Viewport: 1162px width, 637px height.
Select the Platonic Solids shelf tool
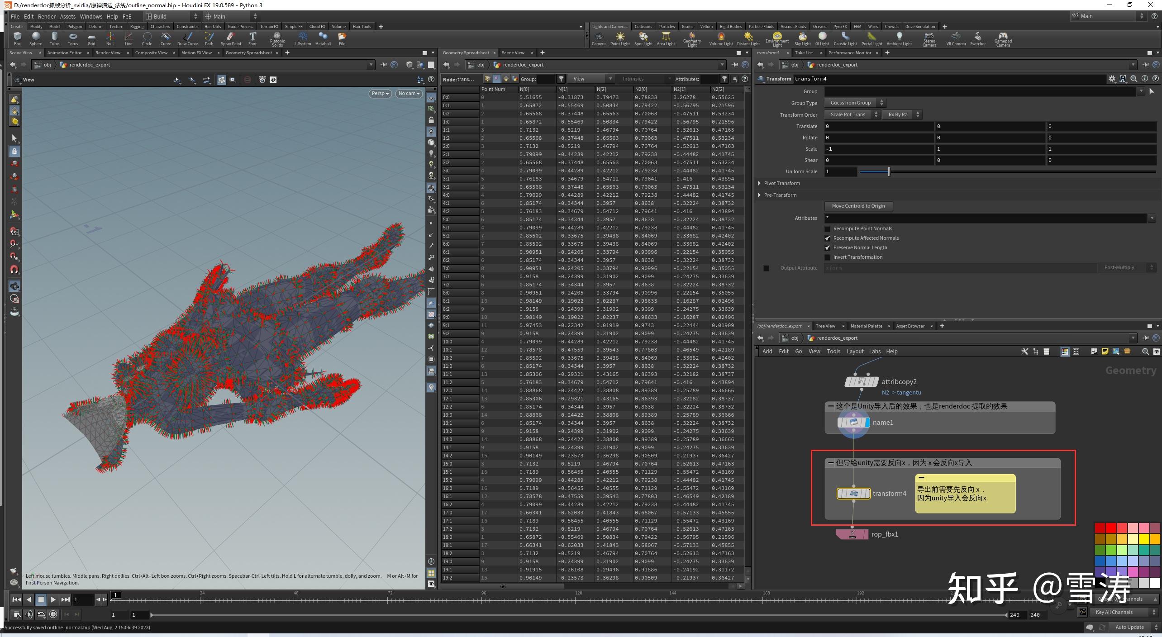point(277,38)
